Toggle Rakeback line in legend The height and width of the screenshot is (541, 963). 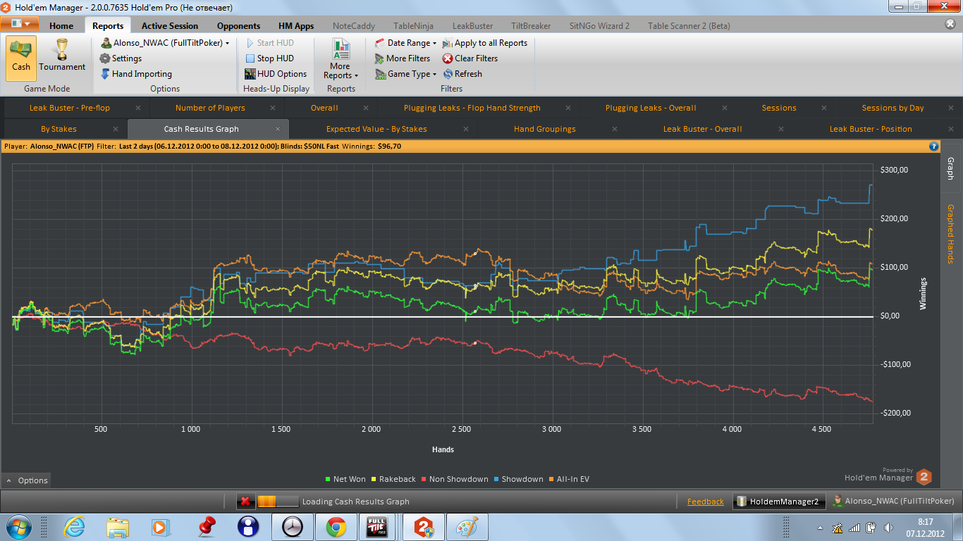393,479
